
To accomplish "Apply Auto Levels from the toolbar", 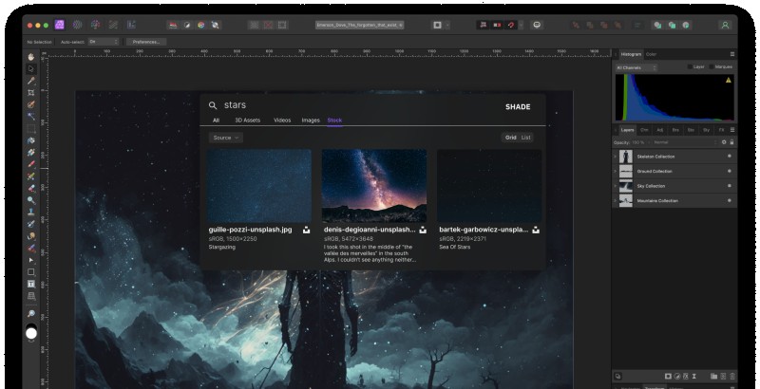I will coord(173,26).
